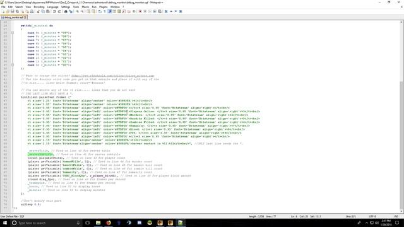Click the uiSleep line in the editor
Viewport: 404px width, 227px height.
(x=31, y=204)
